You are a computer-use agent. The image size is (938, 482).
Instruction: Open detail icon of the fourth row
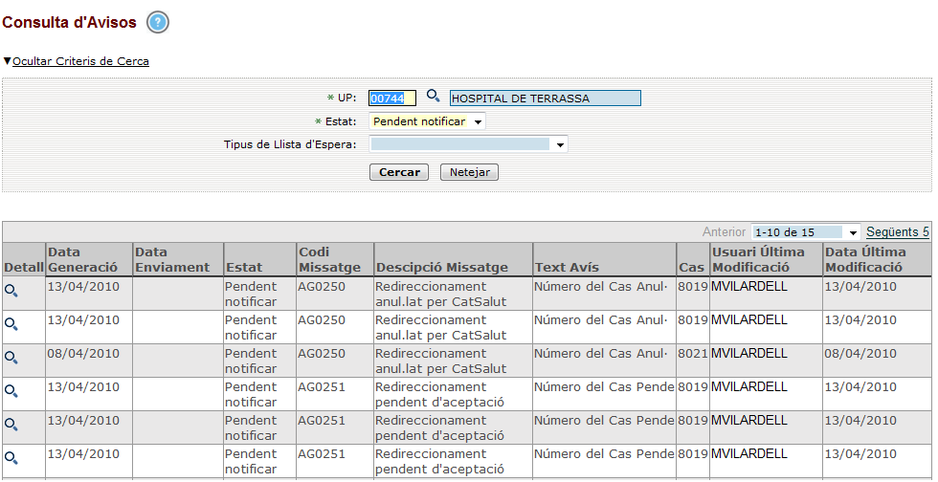11,391
